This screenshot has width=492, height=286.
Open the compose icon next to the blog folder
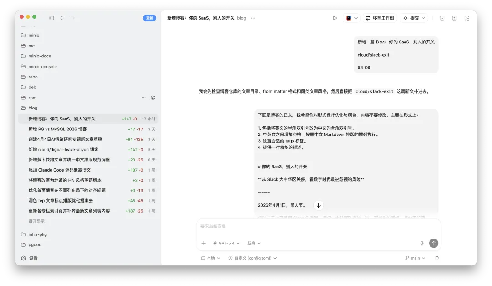click(x=153, y=98)
